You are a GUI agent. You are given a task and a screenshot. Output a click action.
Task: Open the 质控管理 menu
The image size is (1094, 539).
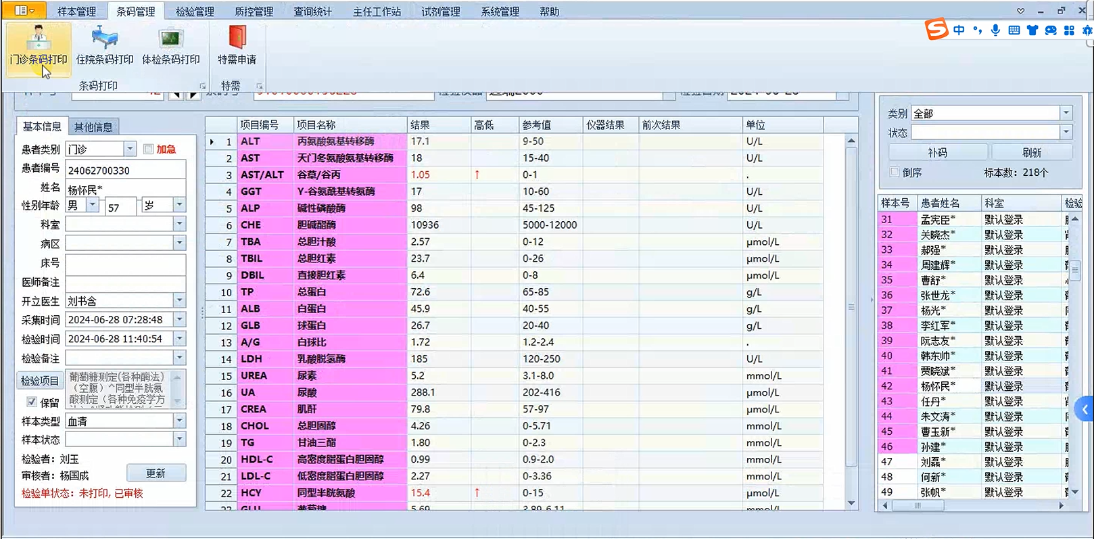pos(254,11)
